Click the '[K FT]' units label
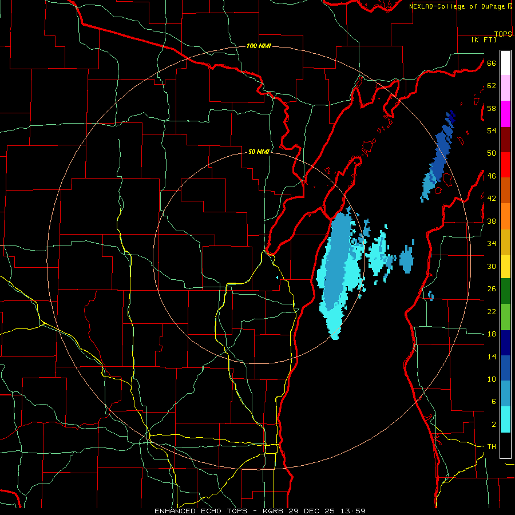This screenshot has height=515, width=515. click(484, 39)
